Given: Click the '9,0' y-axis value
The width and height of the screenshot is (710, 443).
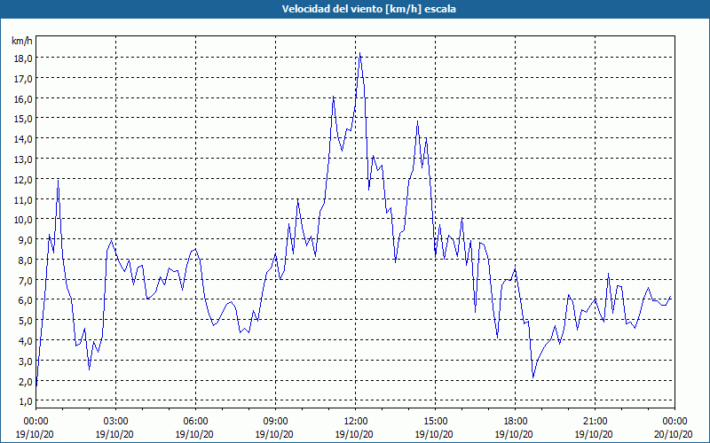Looking at the screenshot, I should pos(26,240).
